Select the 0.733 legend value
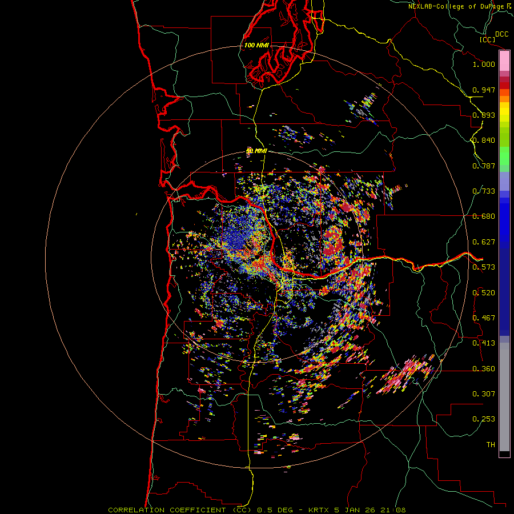 [x=484, y=191]
